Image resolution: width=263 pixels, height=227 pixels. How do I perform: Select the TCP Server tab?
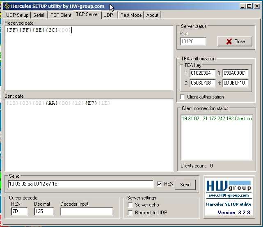tap(87, 14)
